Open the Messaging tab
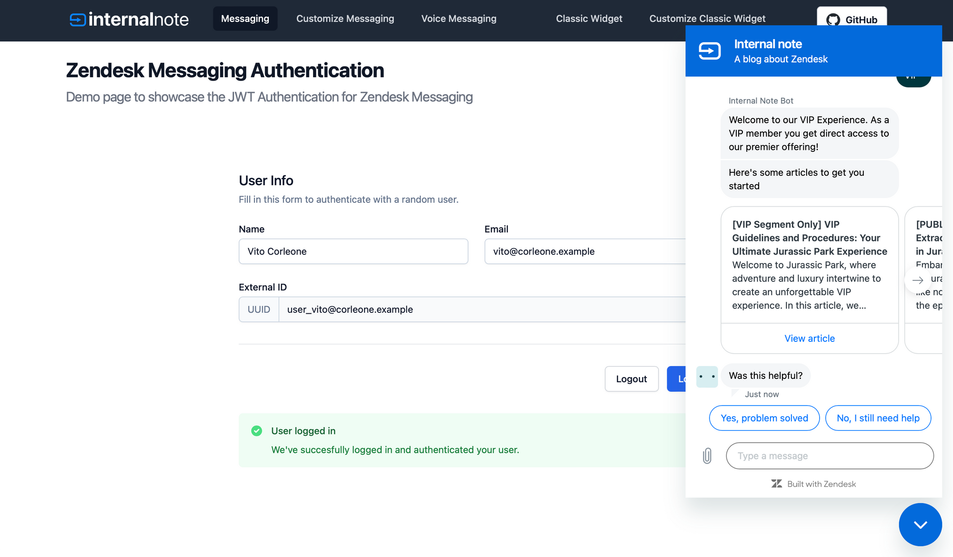The height and width of the screenshot is (557, 953). pos(245,19)
